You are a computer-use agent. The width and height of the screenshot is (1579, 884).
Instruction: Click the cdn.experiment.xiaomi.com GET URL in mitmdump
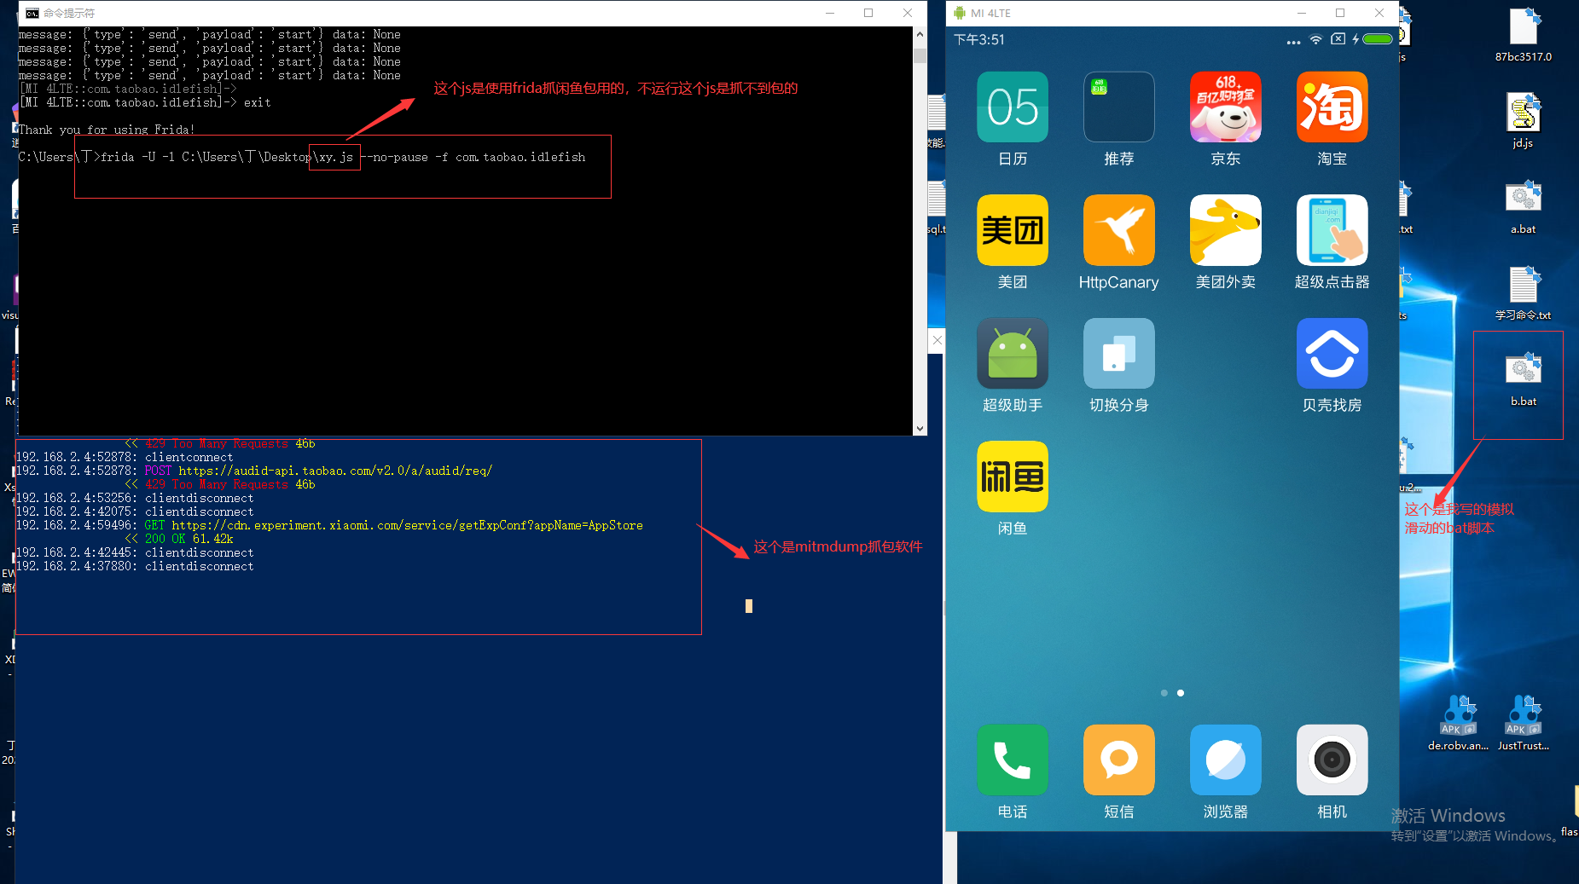pyautogui.click(x=407, y=525)
